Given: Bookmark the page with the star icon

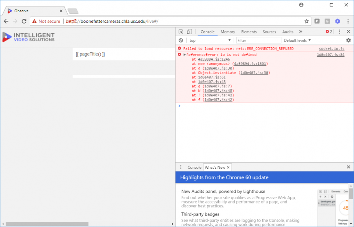Looking at the screenshot, I should [x=306, y=21].
